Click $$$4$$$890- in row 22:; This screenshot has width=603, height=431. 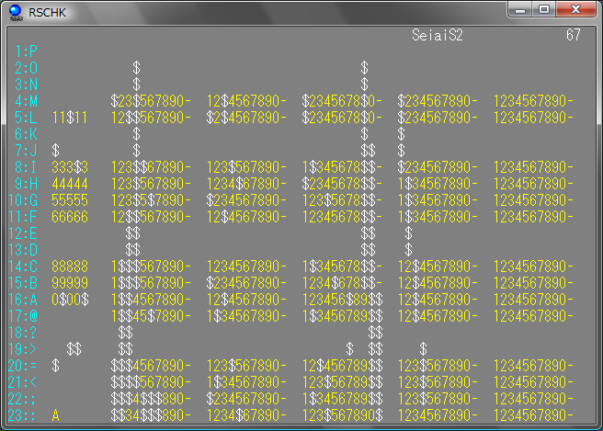point(151,398)
